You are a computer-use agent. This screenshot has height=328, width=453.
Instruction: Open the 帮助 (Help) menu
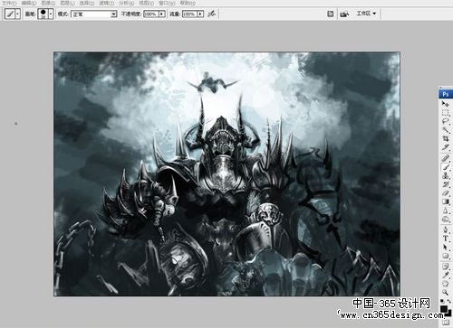pyautogui.click(x=188, y=3)
